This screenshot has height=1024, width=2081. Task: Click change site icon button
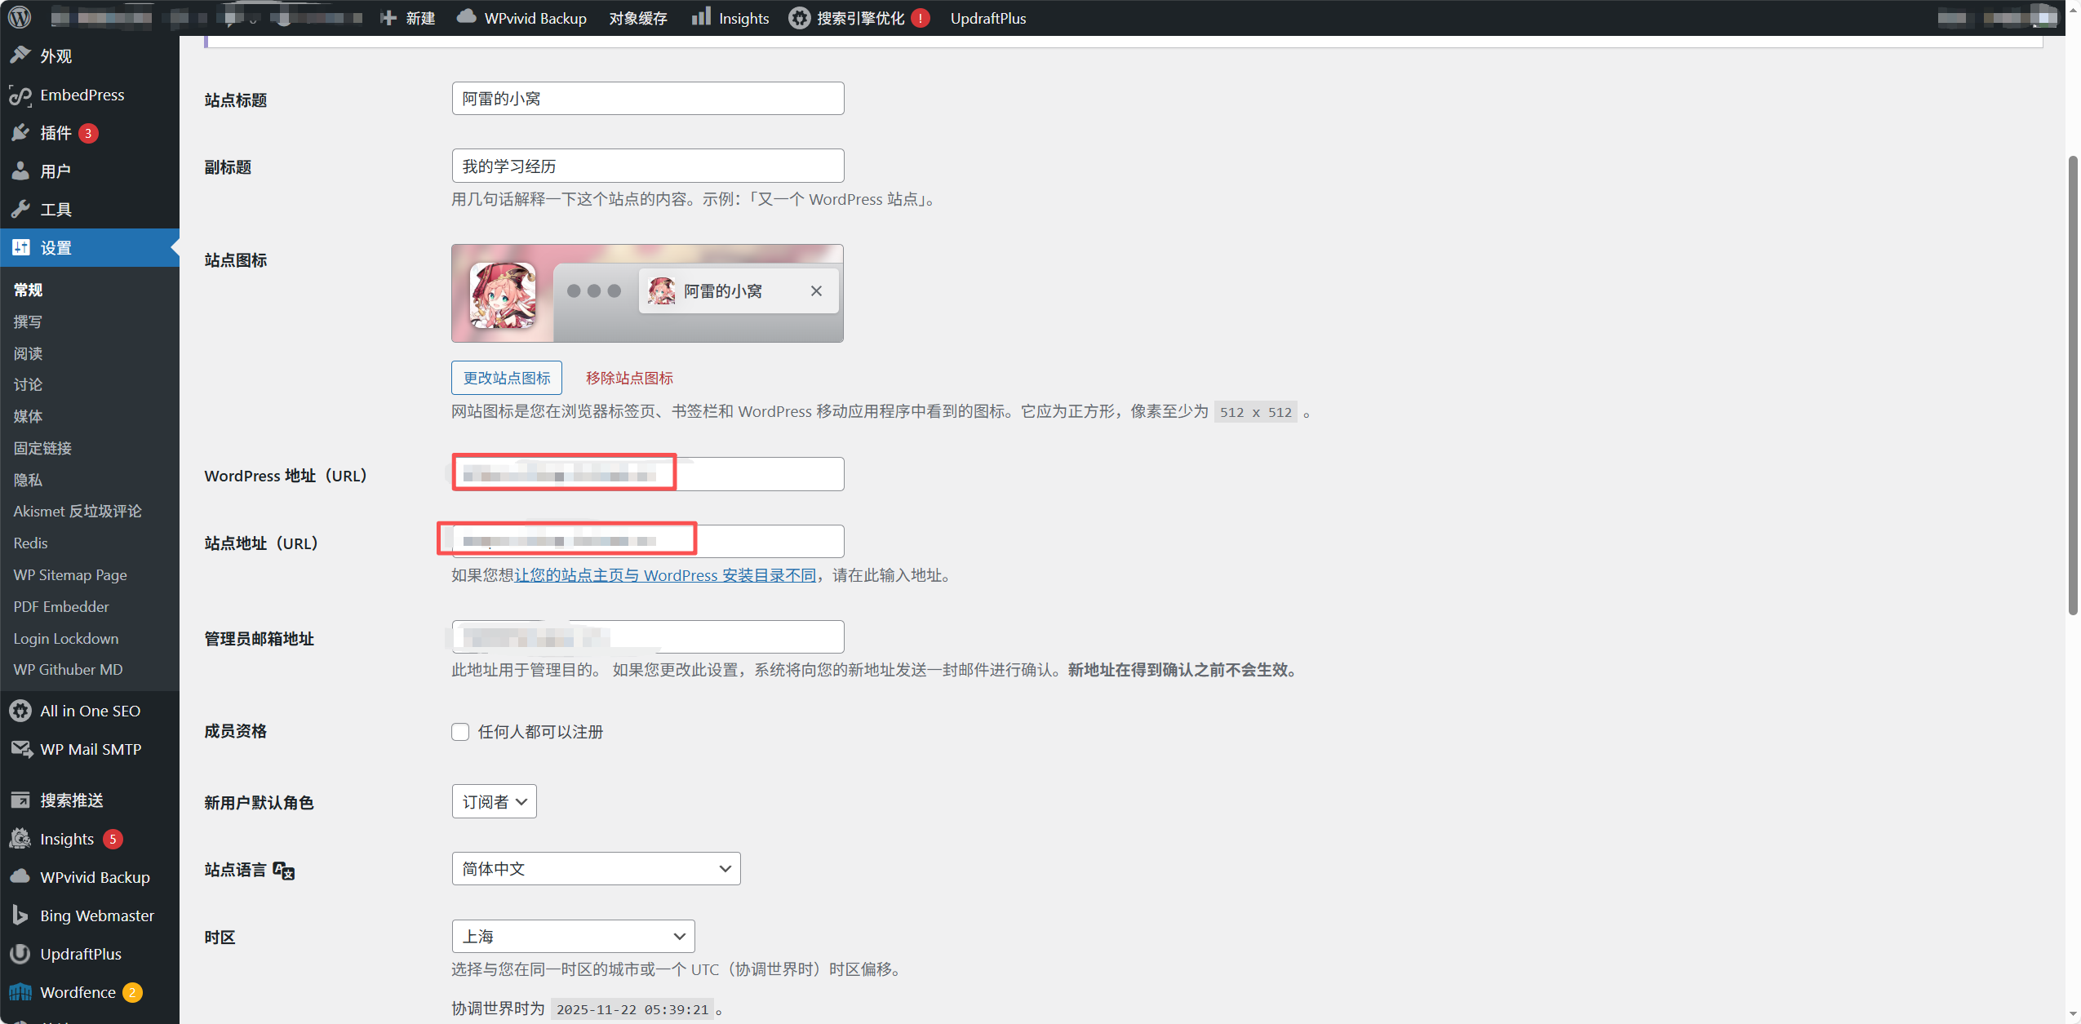click(x=506, y=378)
